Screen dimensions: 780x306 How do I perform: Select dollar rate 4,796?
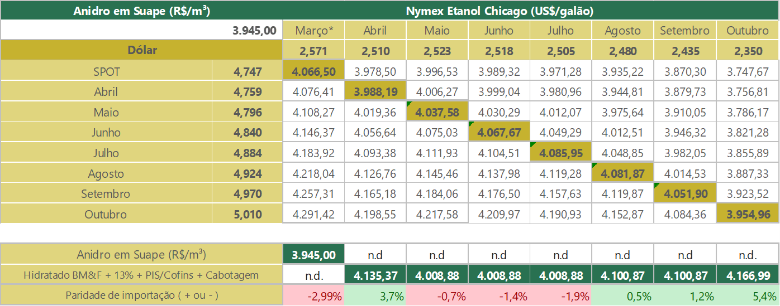point(247,113)
